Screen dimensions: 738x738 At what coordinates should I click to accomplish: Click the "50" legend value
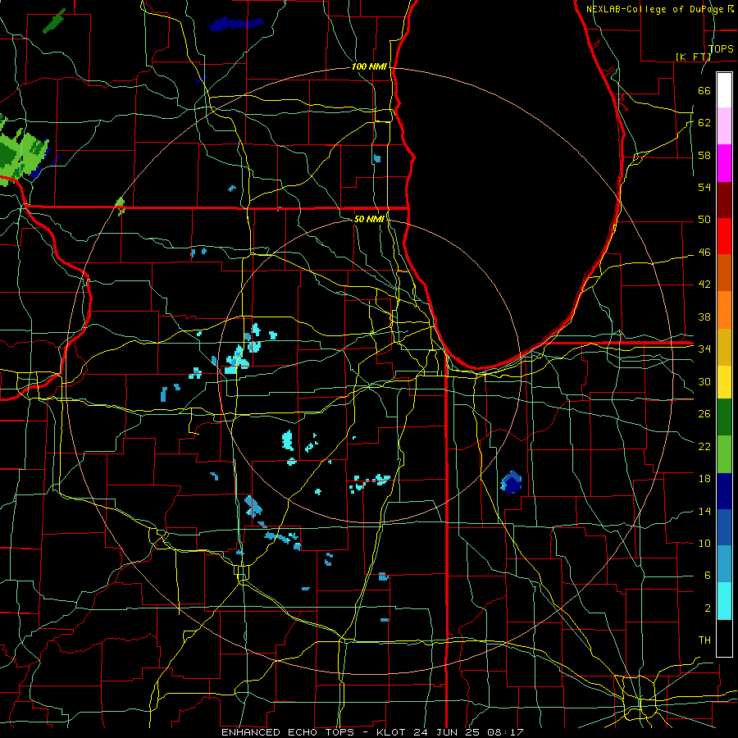tap(704, 220)
